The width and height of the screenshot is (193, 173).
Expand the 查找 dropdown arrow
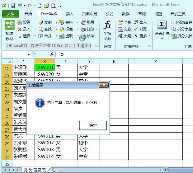pos(56,29)
